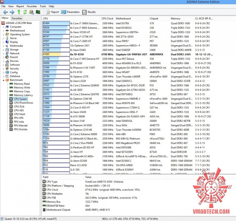Sort by the CPU column header
This screenshot has height=221, width=236.
[70, 18]
